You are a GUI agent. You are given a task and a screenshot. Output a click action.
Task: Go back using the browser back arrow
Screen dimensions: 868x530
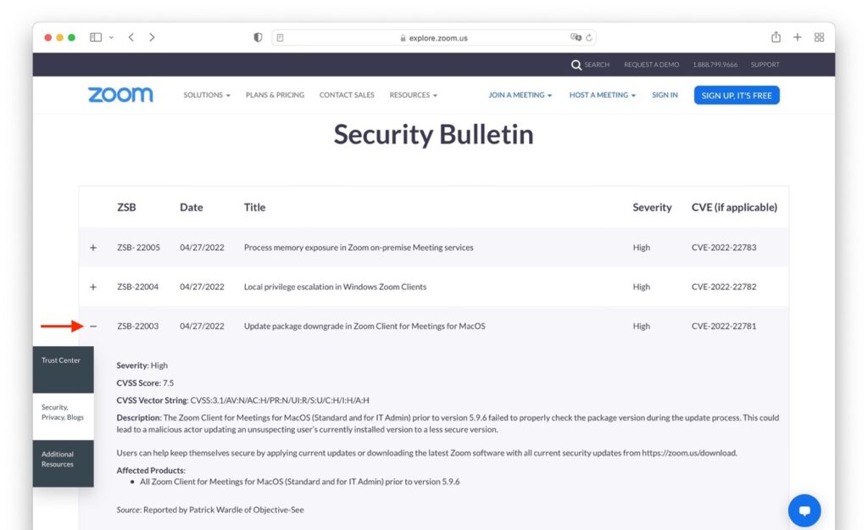(x=131, y=37)
